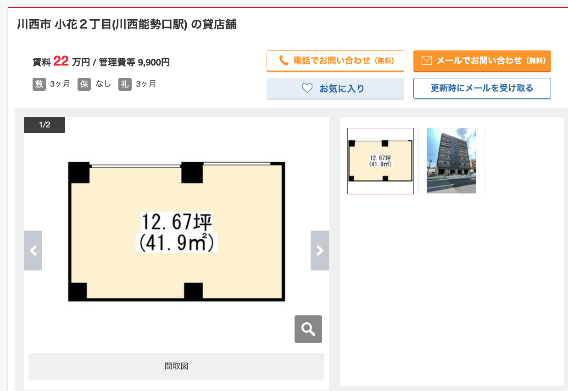This screenshot has width=568, height=391.
Task: Advance to next image with right arrow
Action: pos(320,250)
